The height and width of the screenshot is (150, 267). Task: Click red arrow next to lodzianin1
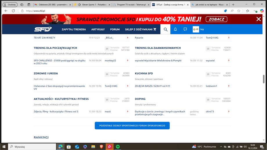[x=229, y=86]
